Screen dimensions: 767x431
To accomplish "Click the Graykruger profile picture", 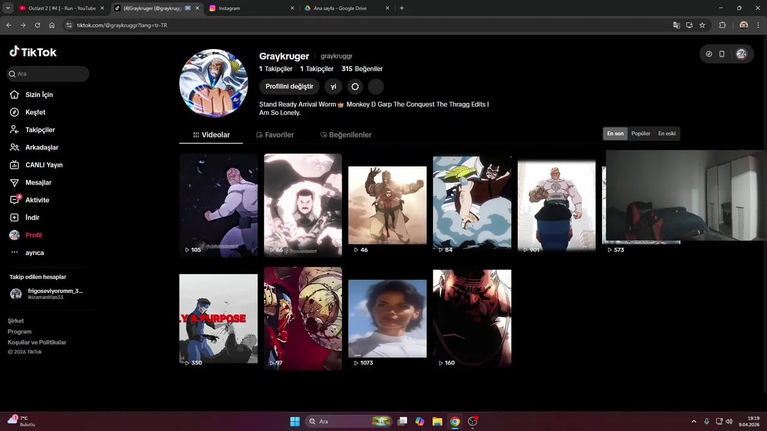I will pos(214,83).
